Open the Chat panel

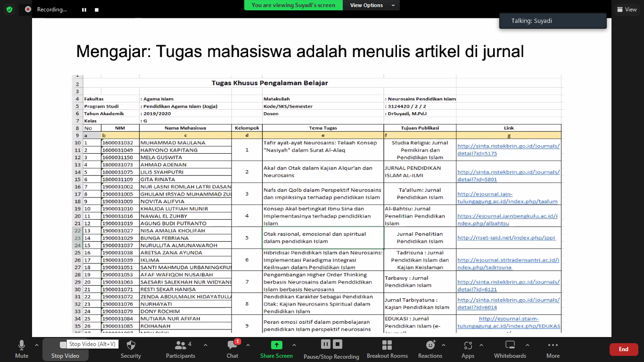[232, 349]
